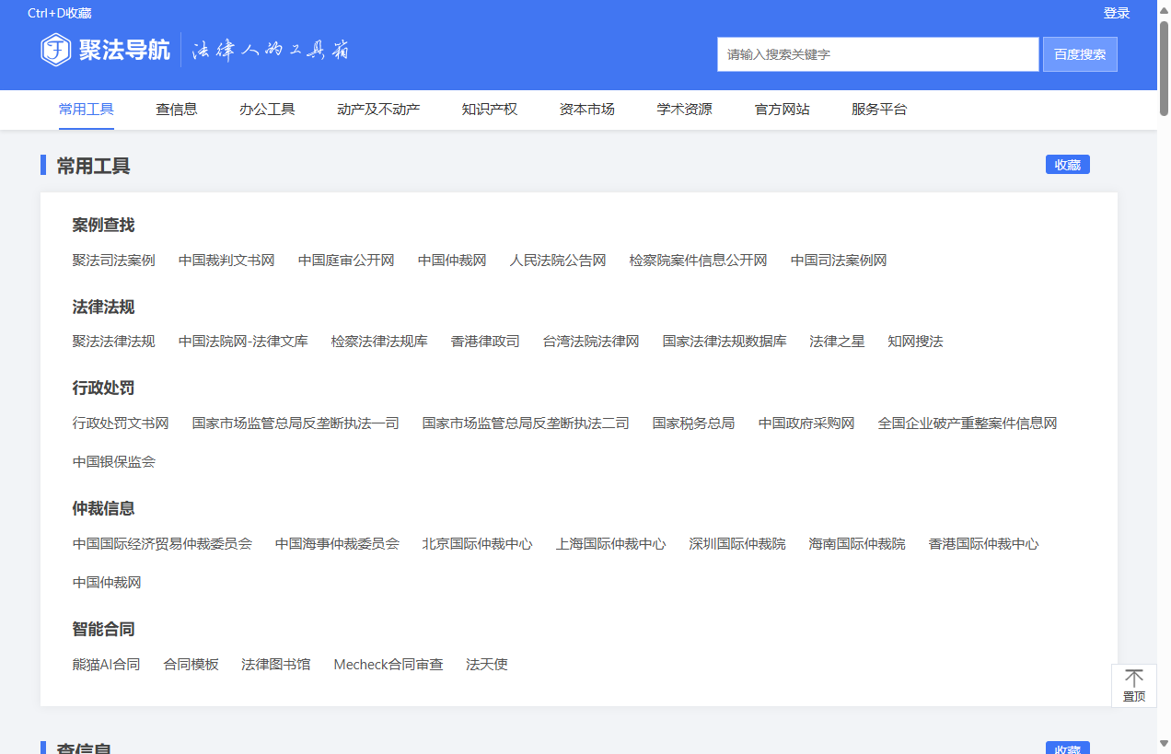The width and height of the screenshot is (1171, 754).
Task: Open 熊猫AI合同 under 智能合同
Action: pos(106,664)
